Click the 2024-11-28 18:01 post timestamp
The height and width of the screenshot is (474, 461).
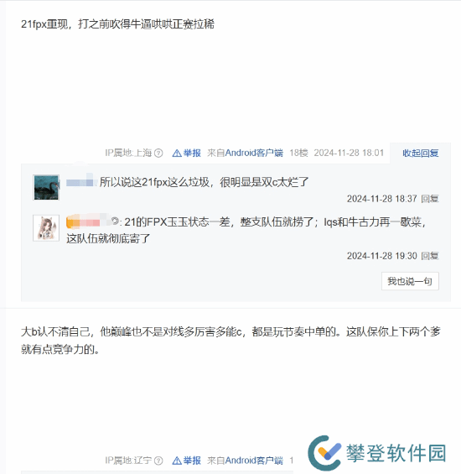(x=349, y=153)
